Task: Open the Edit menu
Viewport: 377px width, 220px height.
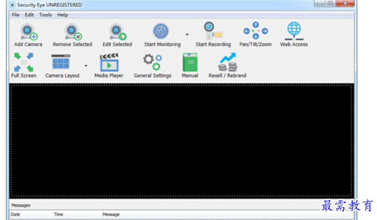Action: point(29,15)
